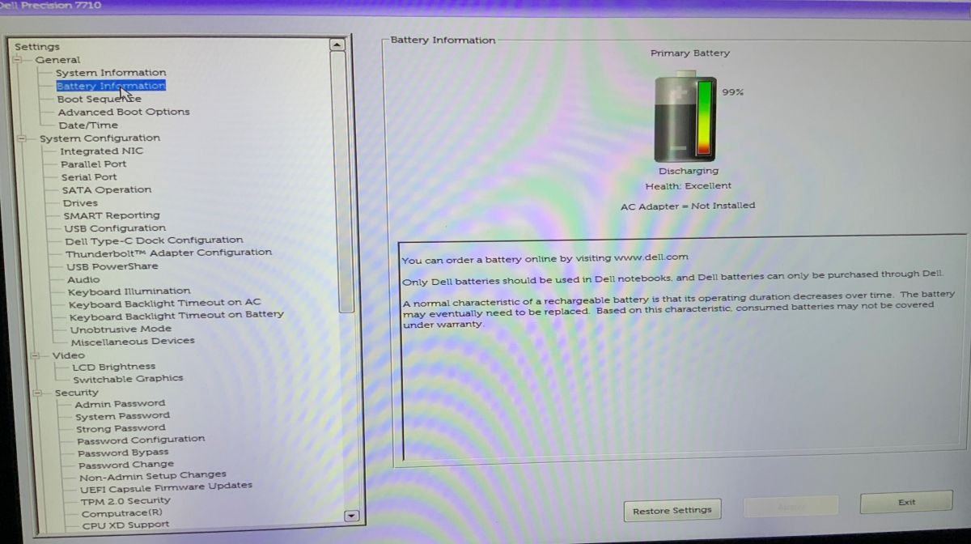
Task: Select Computrace(R) entry
Action: pyautogui.click(x=122, y=513)
